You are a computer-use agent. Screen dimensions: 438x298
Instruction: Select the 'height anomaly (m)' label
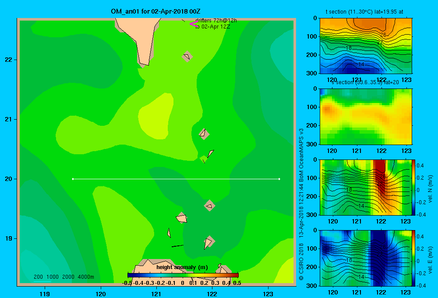tap(182, 267)
